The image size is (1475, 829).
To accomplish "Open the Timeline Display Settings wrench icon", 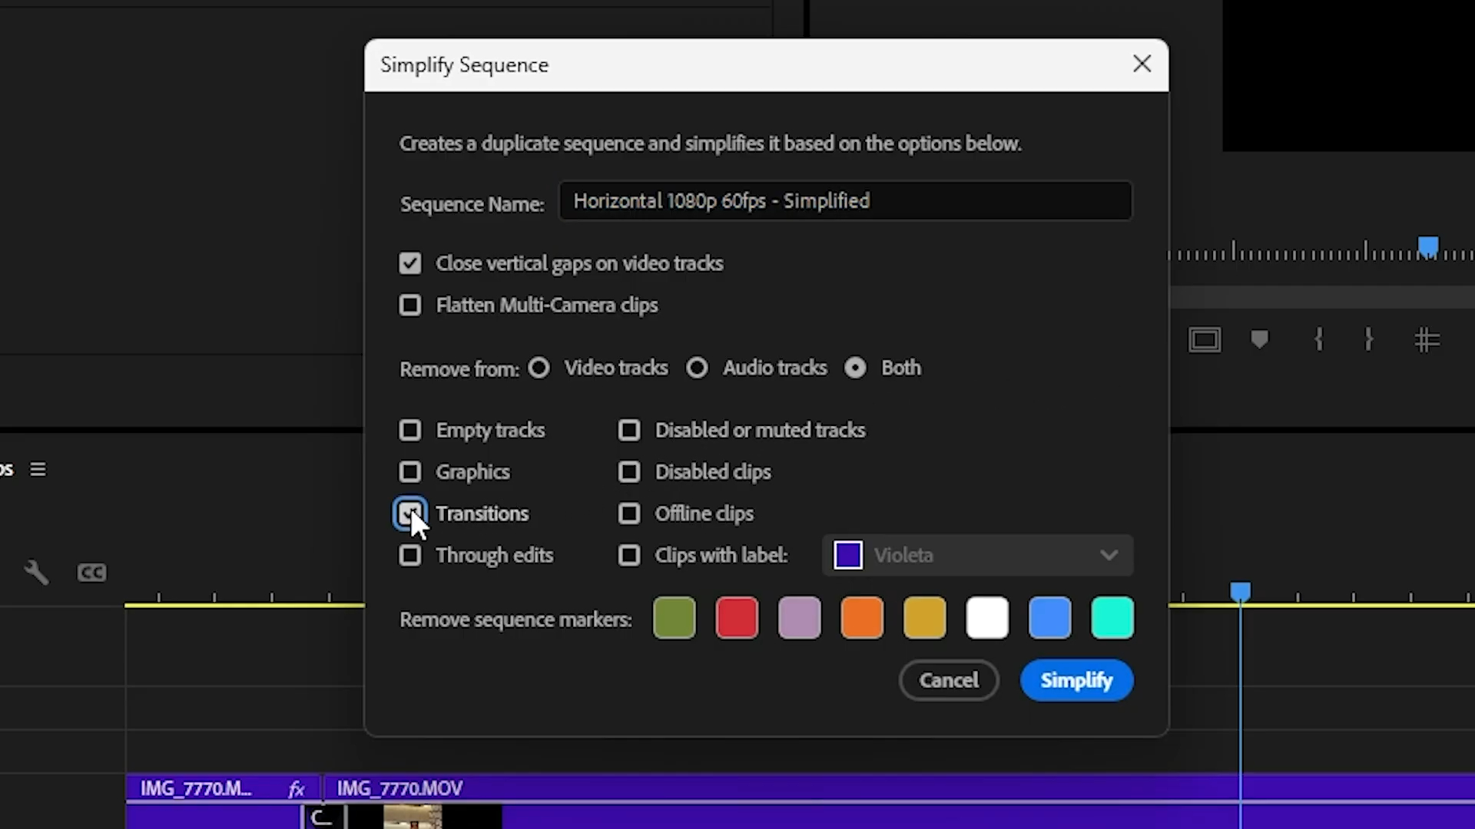I will point(36,572).
